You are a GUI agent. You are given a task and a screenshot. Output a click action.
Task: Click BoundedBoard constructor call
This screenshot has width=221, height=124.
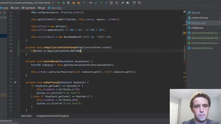[72, 37]
